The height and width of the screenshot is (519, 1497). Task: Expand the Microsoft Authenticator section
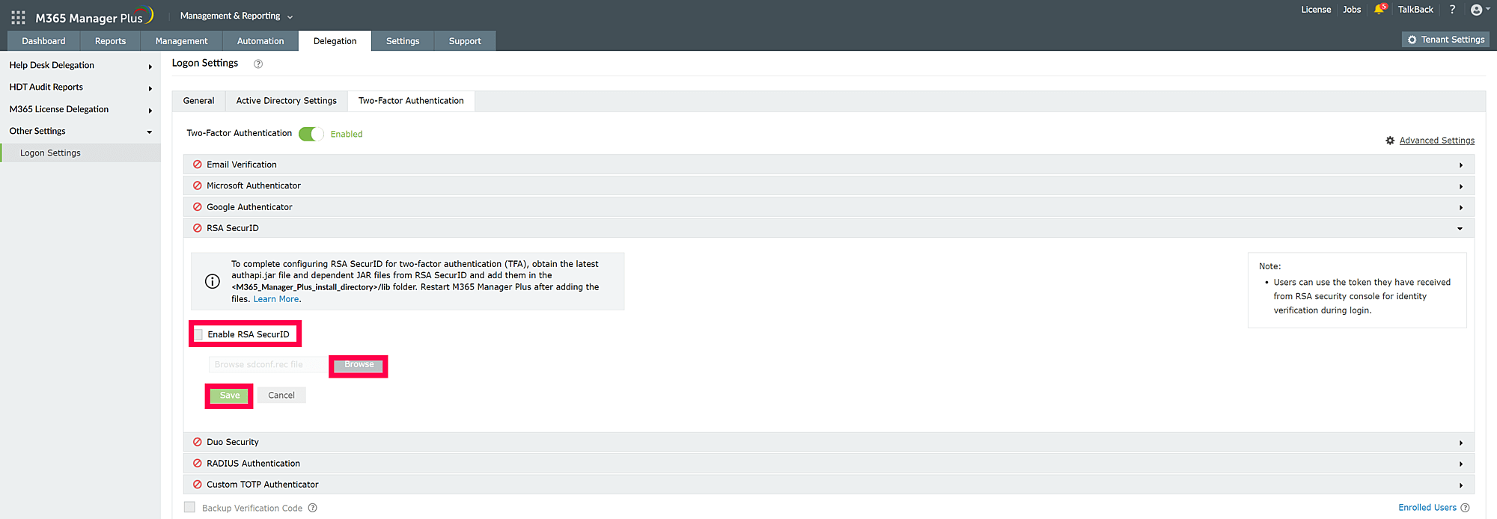coord(1460,186)
